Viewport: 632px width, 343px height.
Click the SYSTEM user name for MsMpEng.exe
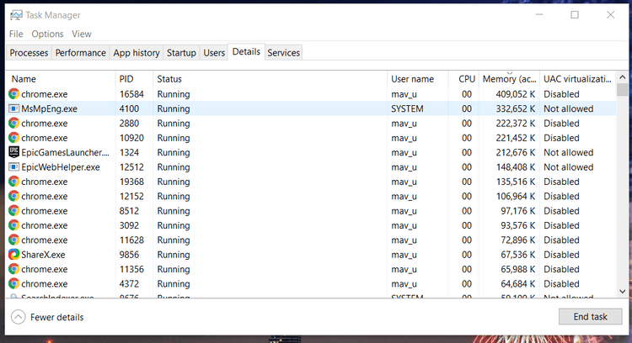coord(407,108)
